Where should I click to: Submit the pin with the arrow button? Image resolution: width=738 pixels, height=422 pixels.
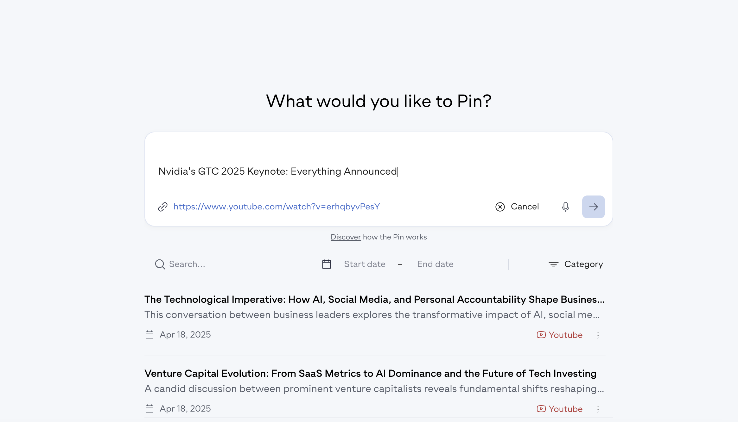(x=593, y=207)
